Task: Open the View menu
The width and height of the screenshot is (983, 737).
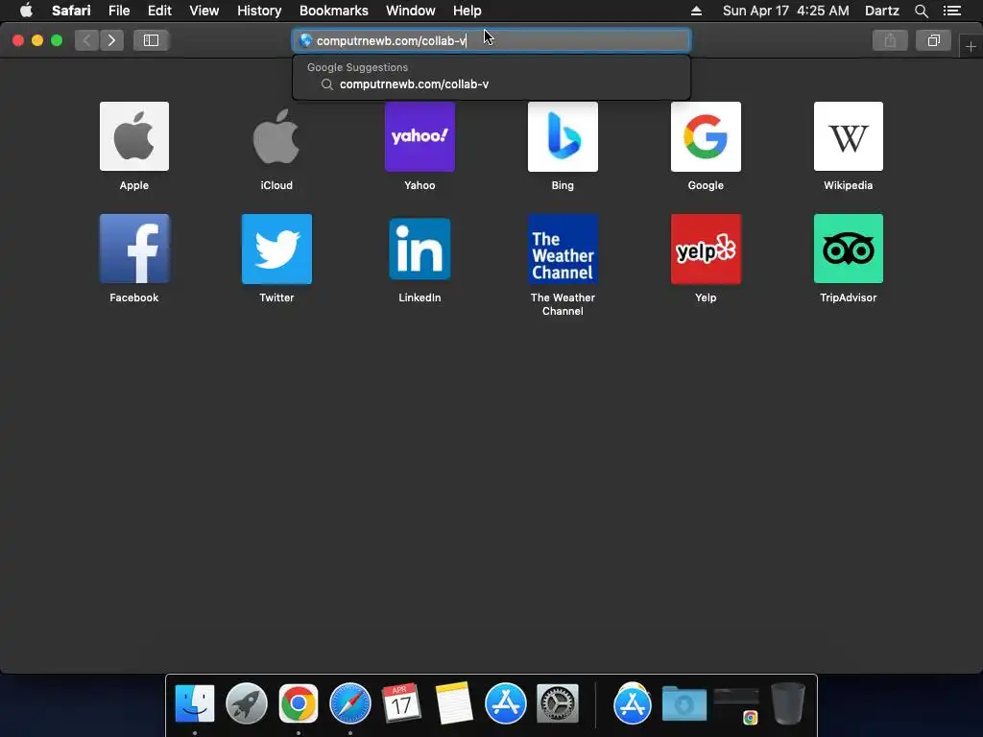Action: 204,11
